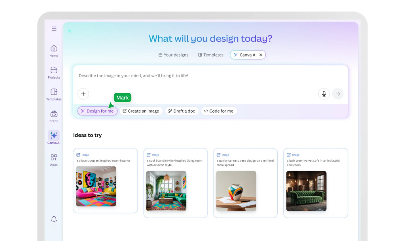Viewport: 405px width, 241px height.
Task: Open Brand kit in sidebar
Action: [54, 116]
